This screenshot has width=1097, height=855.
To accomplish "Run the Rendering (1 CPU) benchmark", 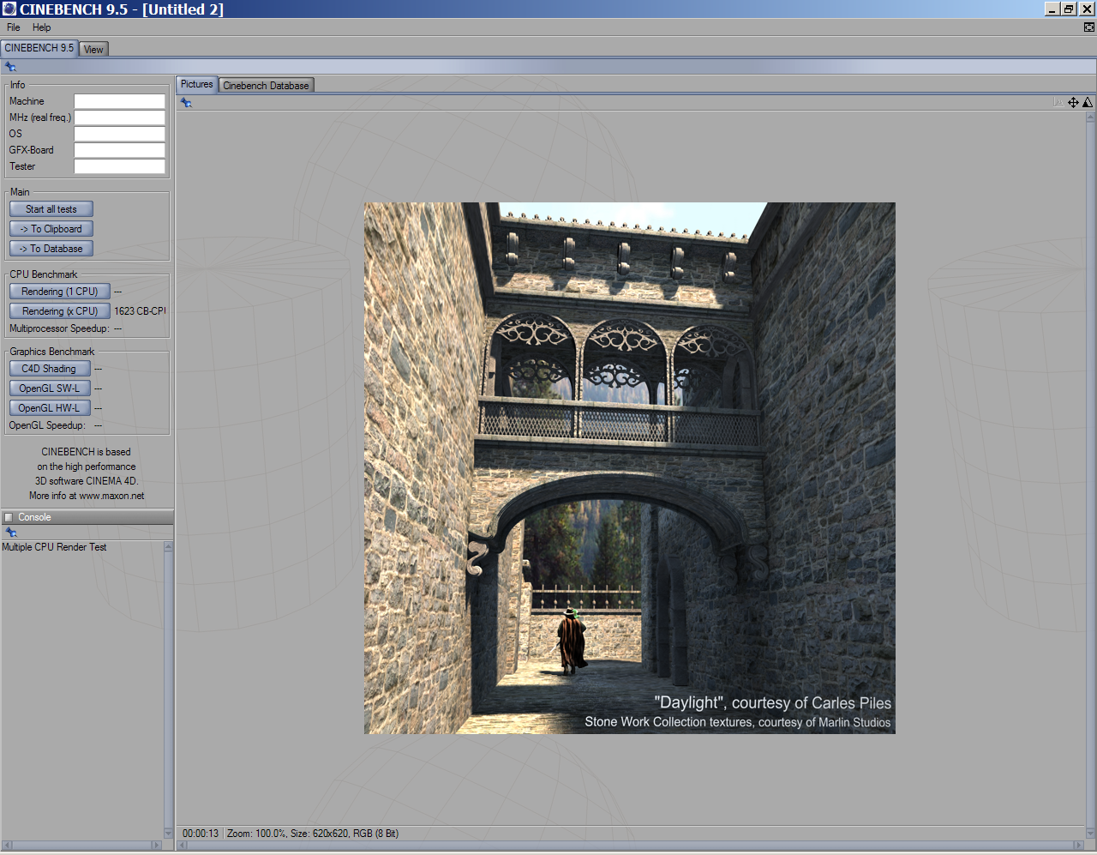I will pyautogui.click(x=60, y=292).
